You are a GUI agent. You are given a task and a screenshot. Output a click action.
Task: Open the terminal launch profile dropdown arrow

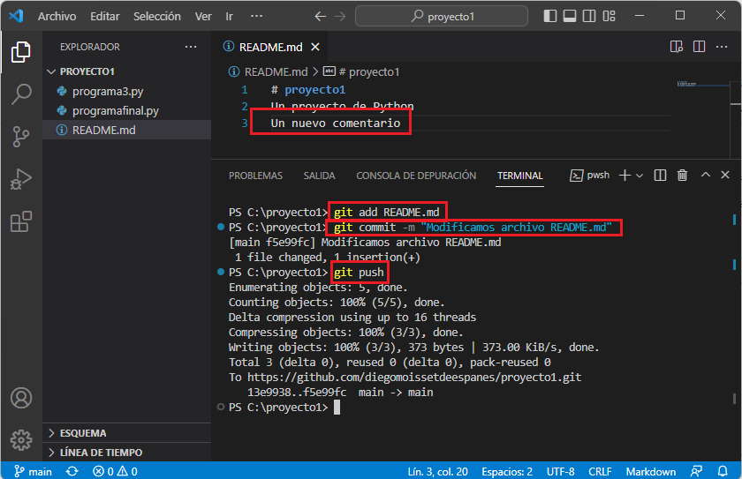640,176
